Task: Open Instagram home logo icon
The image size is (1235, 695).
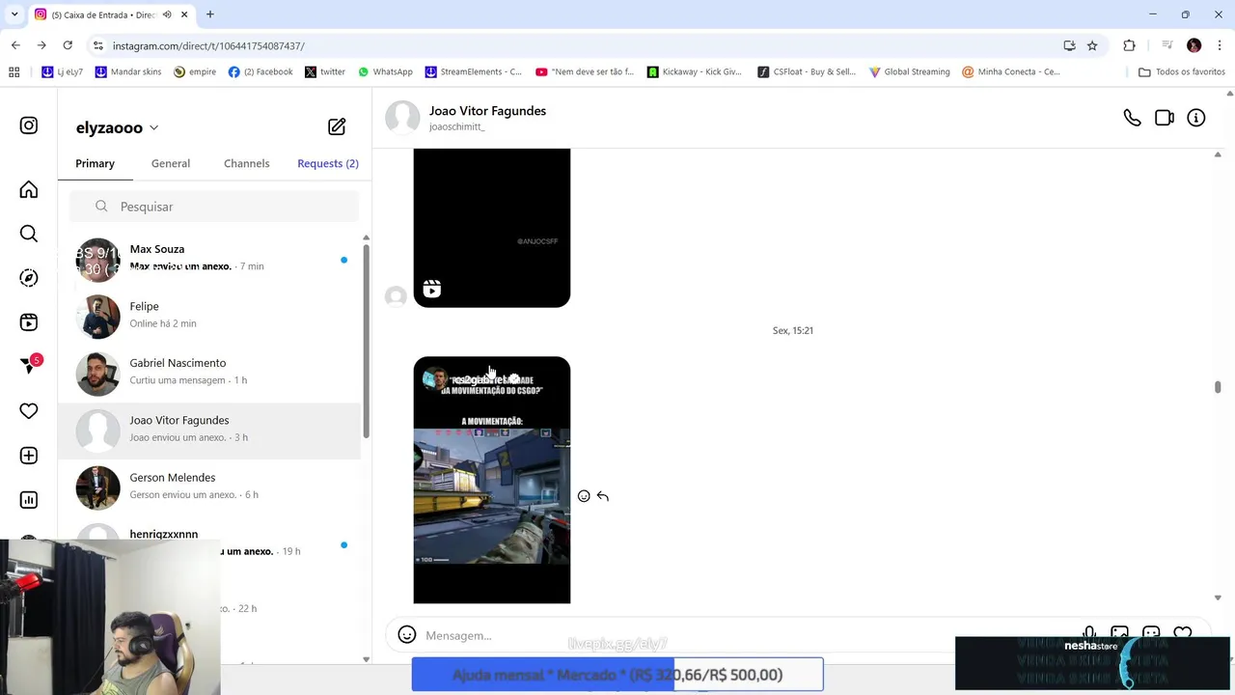Action: point(29,125)
